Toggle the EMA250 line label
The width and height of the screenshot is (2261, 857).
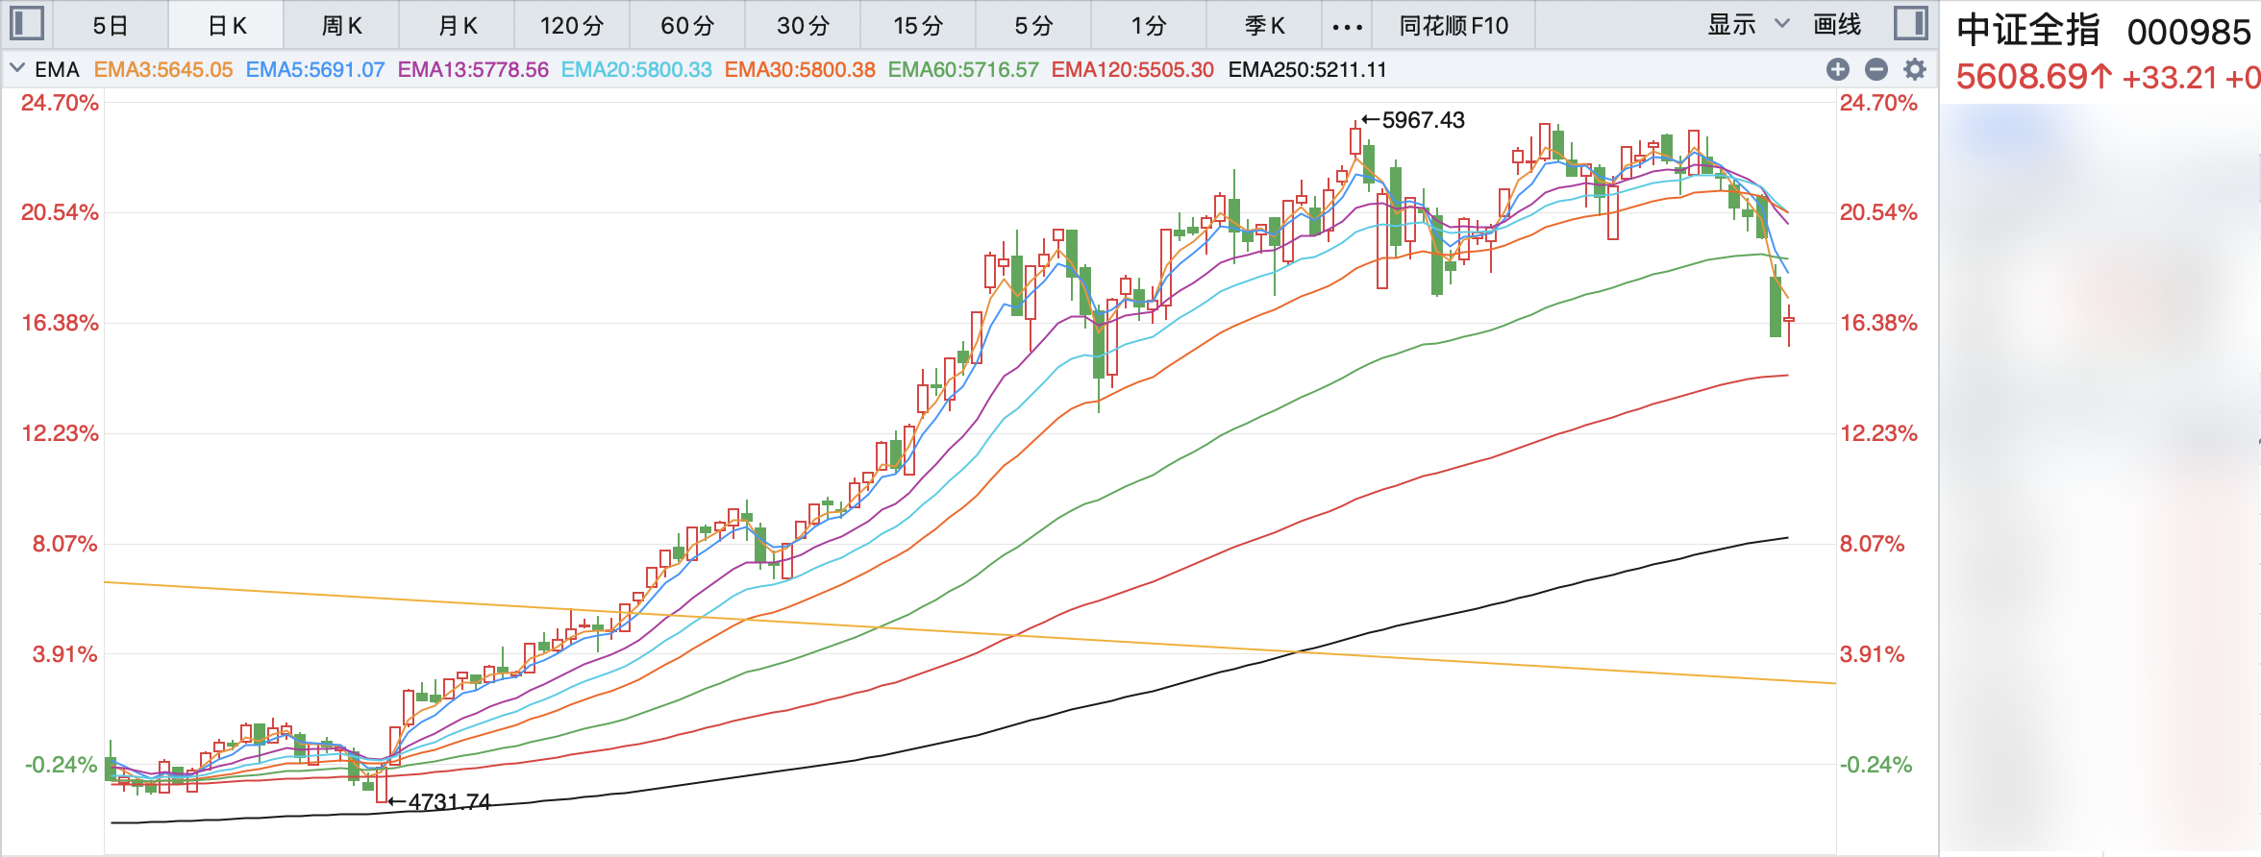(1306, 69)
